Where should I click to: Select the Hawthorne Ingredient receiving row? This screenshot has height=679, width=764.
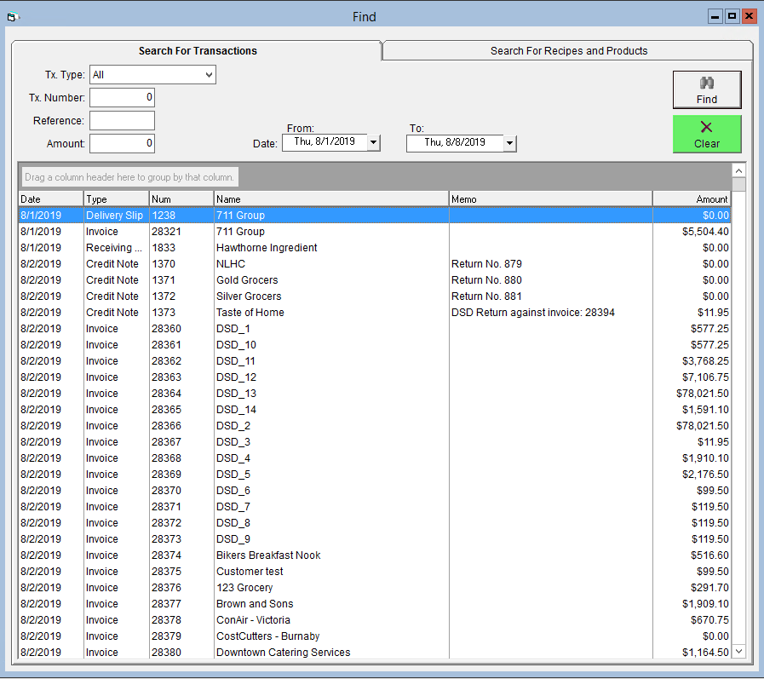(x=374, y=248)
